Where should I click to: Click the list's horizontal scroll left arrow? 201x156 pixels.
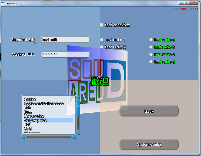coord(23,137)
